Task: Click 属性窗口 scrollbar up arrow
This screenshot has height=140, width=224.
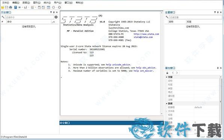Action: click(x=221, y=77)
